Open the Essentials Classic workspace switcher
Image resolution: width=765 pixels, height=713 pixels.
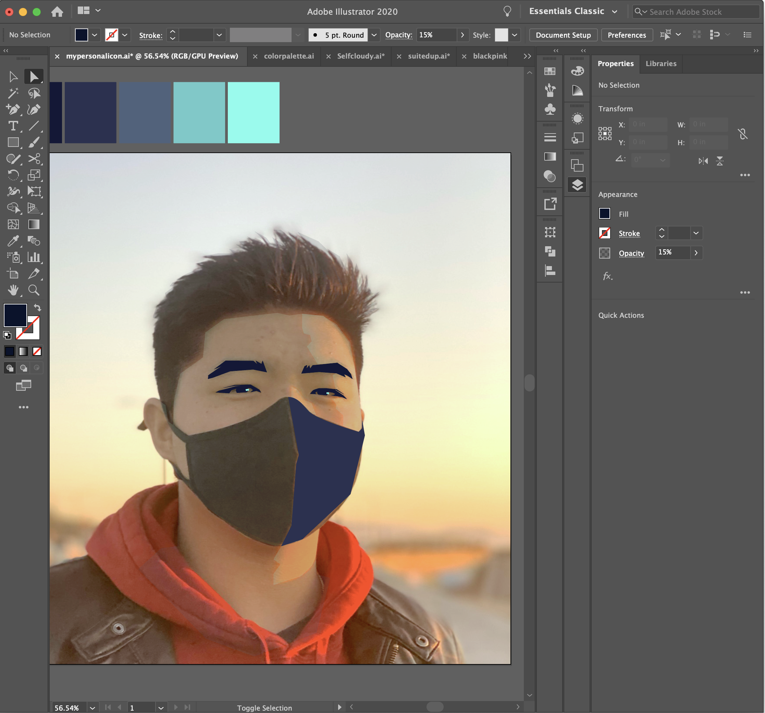573,11
